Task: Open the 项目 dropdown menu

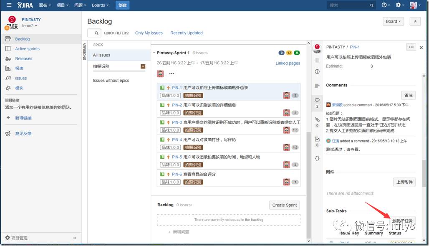Action: 62,5
